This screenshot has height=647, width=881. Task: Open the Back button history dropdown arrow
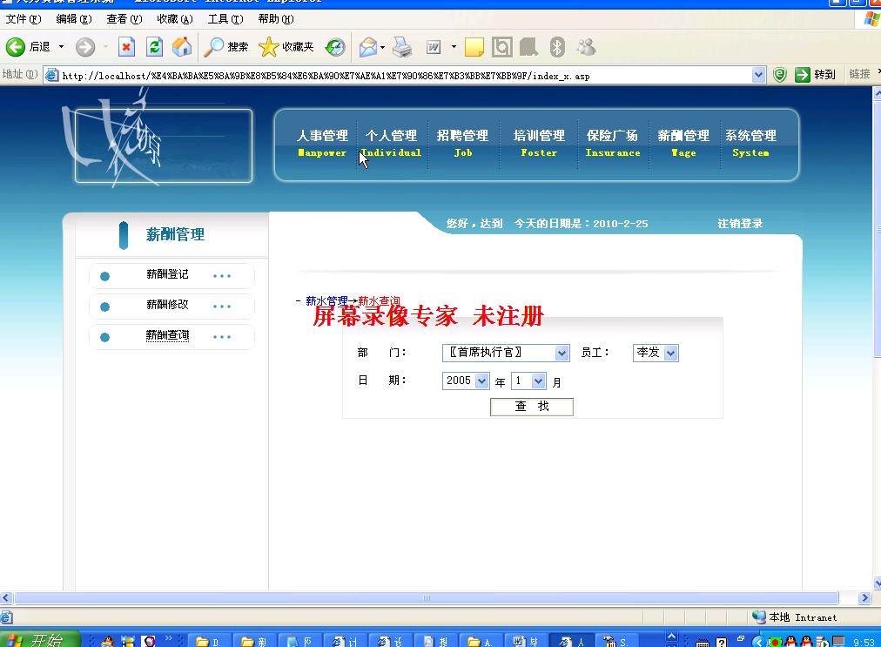click(x=61, y=47)
